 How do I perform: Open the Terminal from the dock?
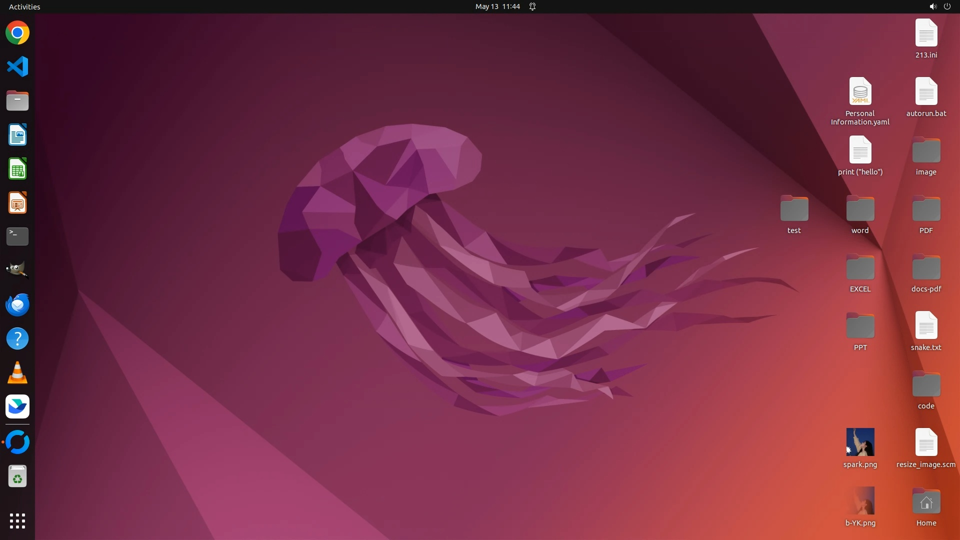pyautogui.click(x=17, y=236)
